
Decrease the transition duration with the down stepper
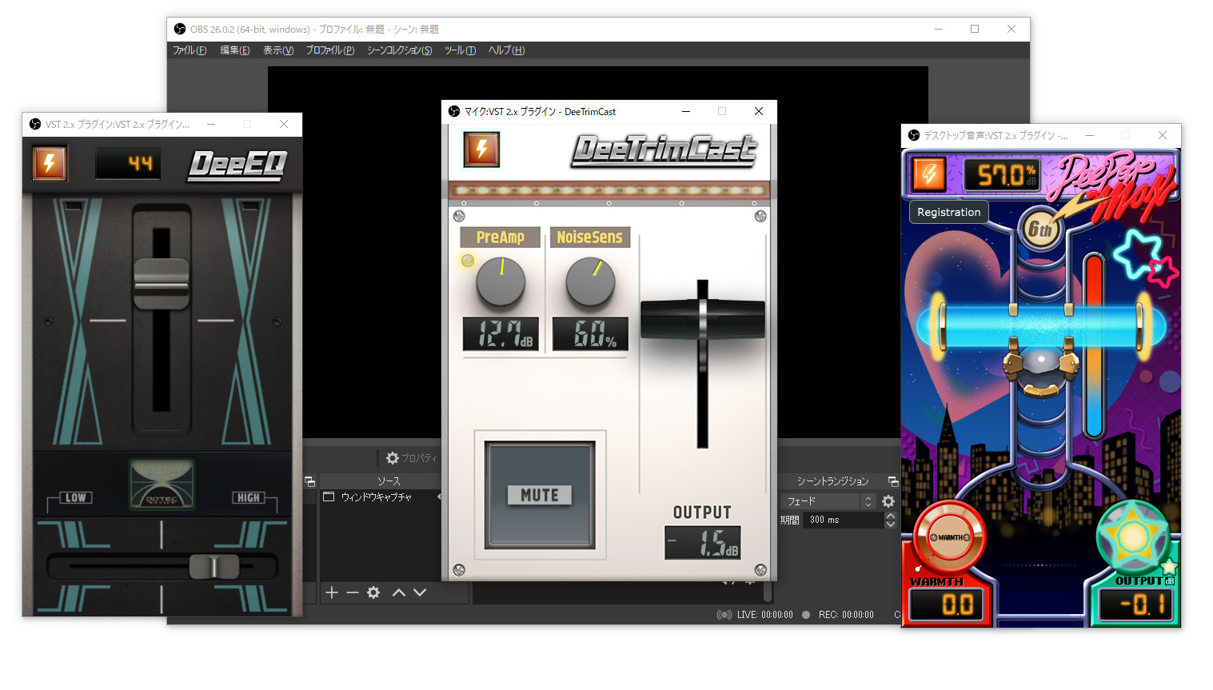pyautogui.click(x=890, y=524)
